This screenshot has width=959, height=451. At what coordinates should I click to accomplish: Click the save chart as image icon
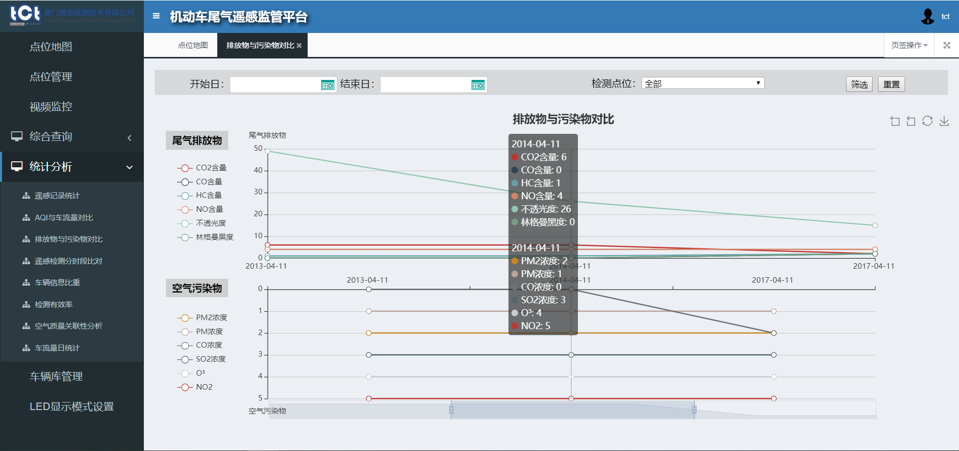coord(944,121)
